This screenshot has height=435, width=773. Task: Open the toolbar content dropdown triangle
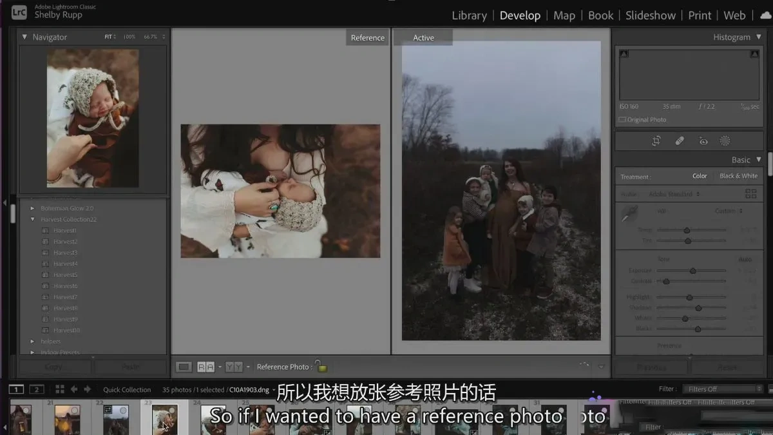(602, 367)
